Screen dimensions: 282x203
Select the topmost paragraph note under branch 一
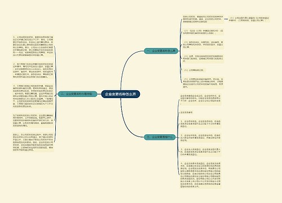pos(203,19)
